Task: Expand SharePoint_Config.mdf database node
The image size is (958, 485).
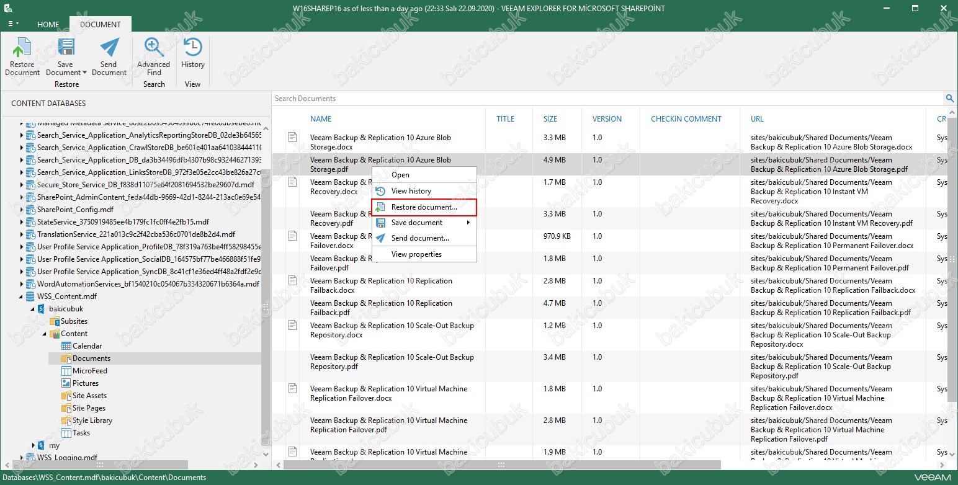Action: point(22,210)
